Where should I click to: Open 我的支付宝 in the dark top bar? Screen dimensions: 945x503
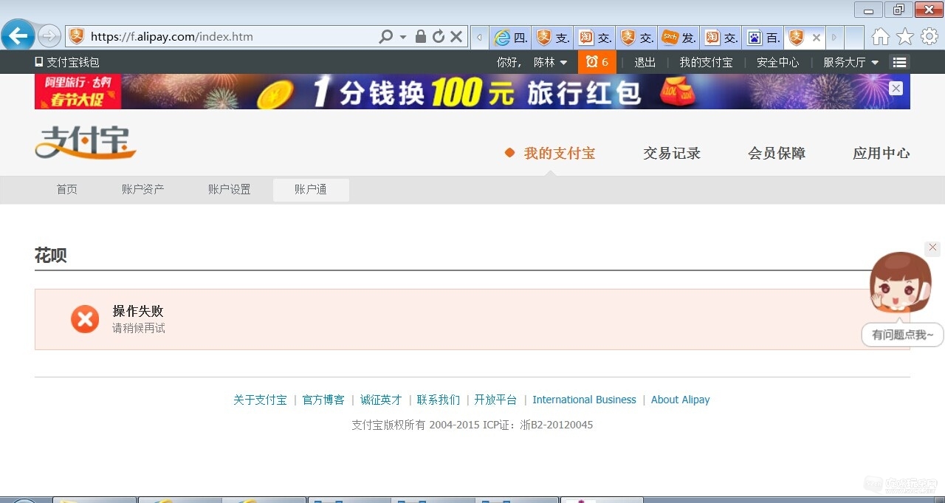(706, 62)
